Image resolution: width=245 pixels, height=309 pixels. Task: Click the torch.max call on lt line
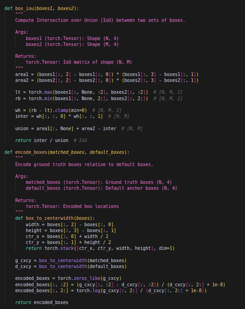coord(40,92)
